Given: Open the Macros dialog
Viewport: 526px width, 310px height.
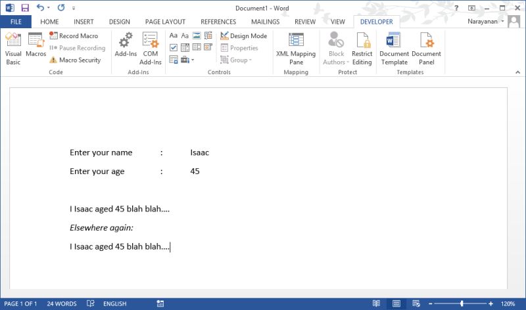Looking at the screenshot, I should tap(36, 45).
